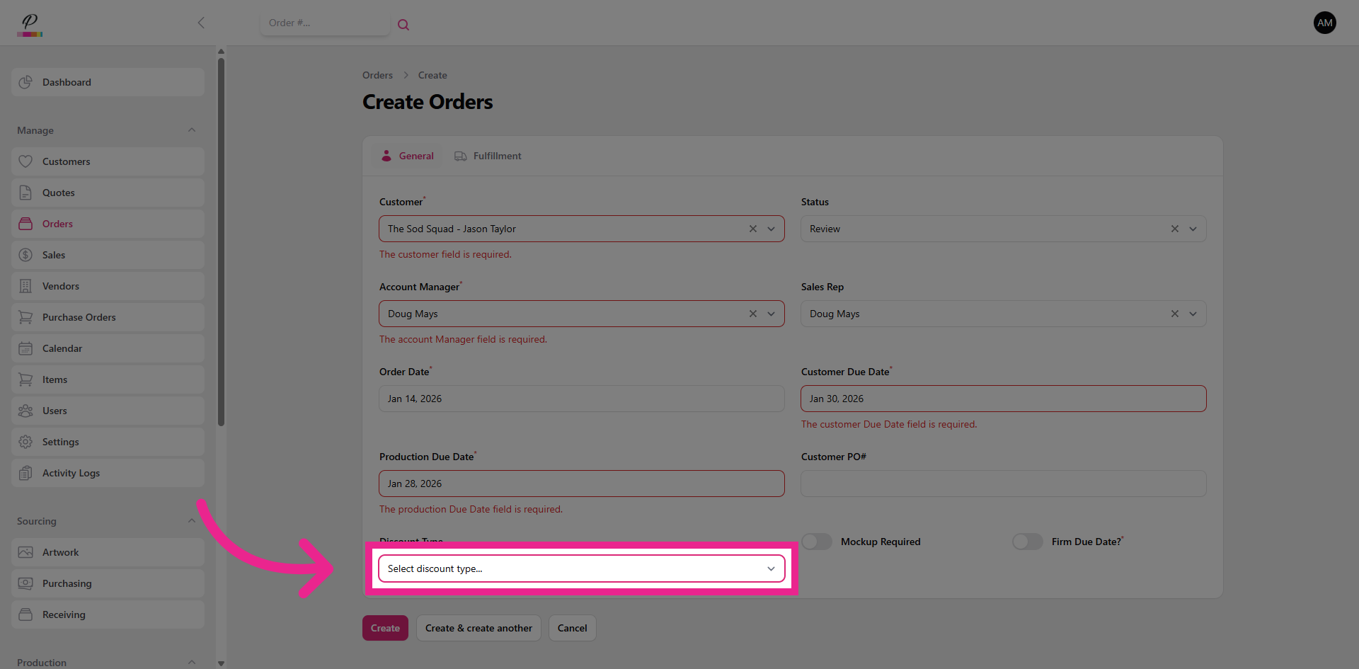Click the search magnifier icon
This screenshot has width=1359, height=669.
pyautogui.click(x=403, y=25)
